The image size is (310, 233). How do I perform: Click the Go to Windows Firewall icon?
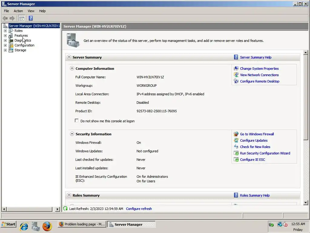(236, 134)
